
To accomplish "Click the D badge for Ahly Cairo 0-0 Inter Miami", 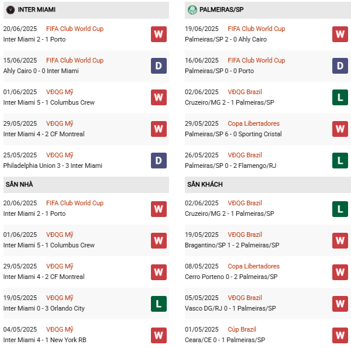I will click(159, 66).
